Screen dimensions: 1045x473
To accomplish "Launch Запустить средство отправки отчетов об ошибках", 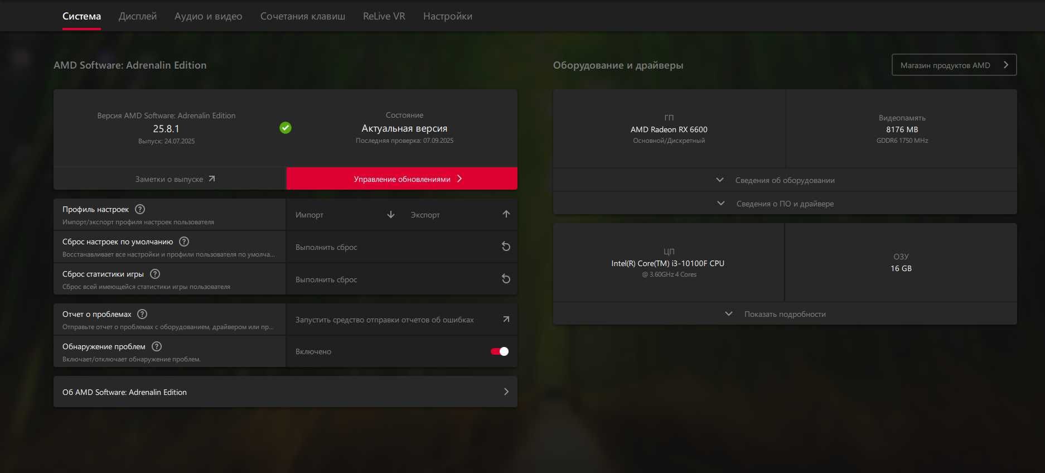I will click(x=385, y=320).
